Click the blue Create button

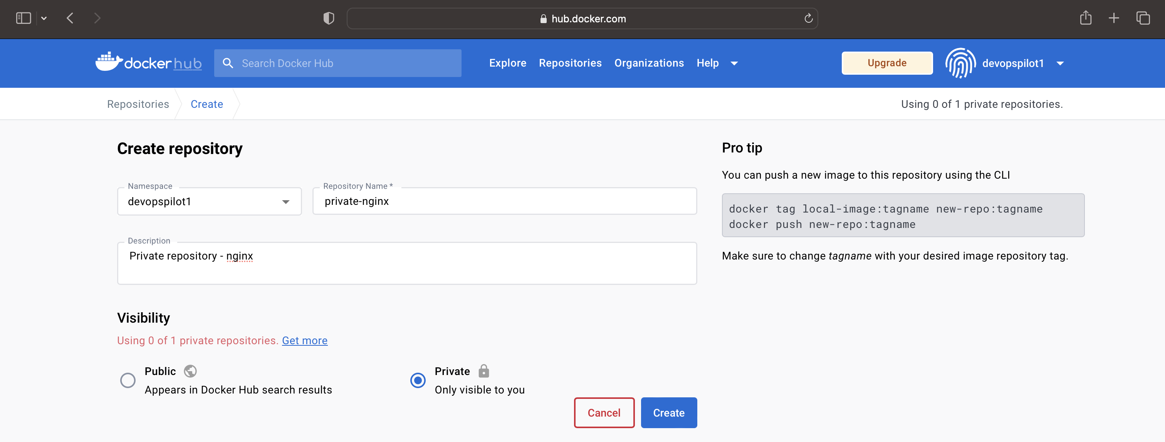coord(668,413)
